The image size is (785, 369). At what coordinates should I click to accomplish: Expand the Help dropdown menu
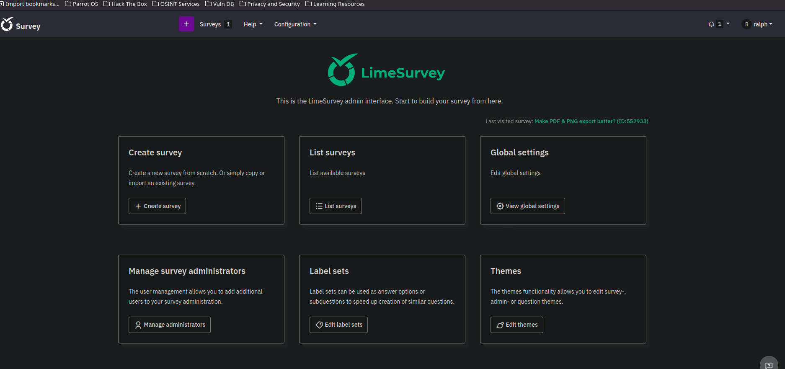click(253, 24)
